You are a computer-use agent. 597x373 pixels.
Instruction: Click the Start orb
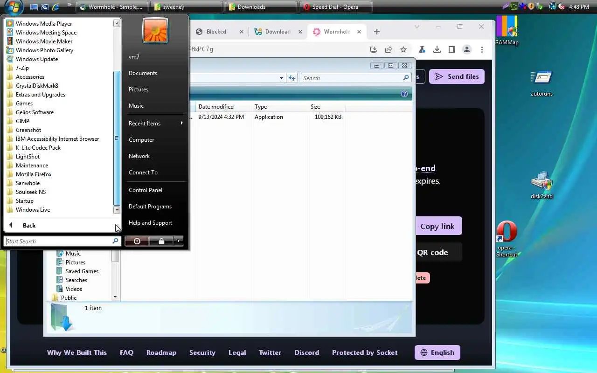pos(14,7)
